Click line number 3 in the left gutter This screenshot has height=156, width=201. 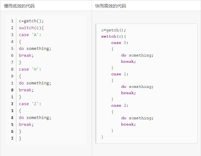pyautogui.click(x=12, y=35)
